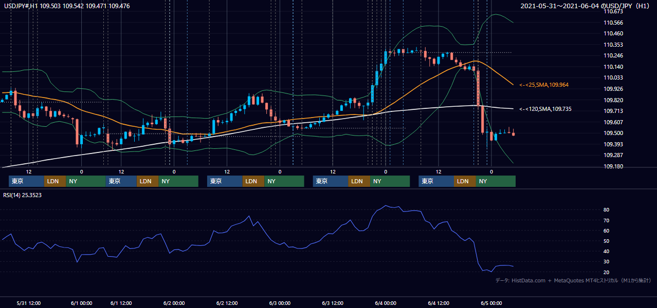Click RSI scale value 70

click(607, 220)
